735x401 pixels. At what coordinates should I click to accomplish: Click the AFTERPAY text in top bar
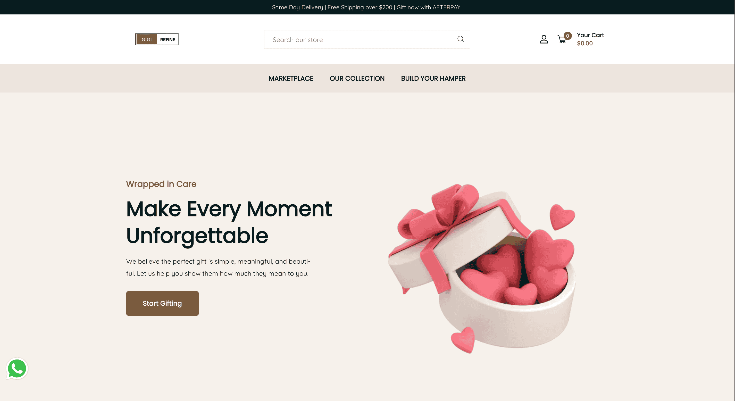[446, 7]
